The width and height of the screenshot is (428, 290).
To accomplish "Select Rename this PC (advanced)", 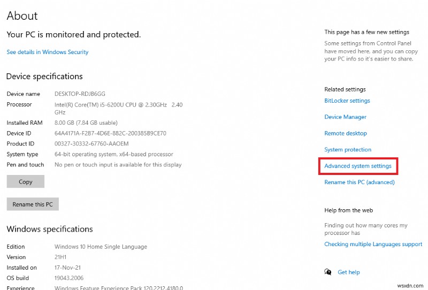I will point(360,182).
